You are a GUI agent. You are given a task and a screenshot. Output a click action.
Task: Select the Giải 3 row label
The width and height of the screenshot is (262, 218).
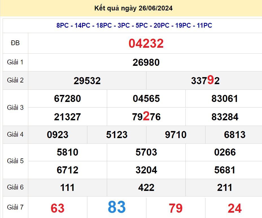(15, 108)
